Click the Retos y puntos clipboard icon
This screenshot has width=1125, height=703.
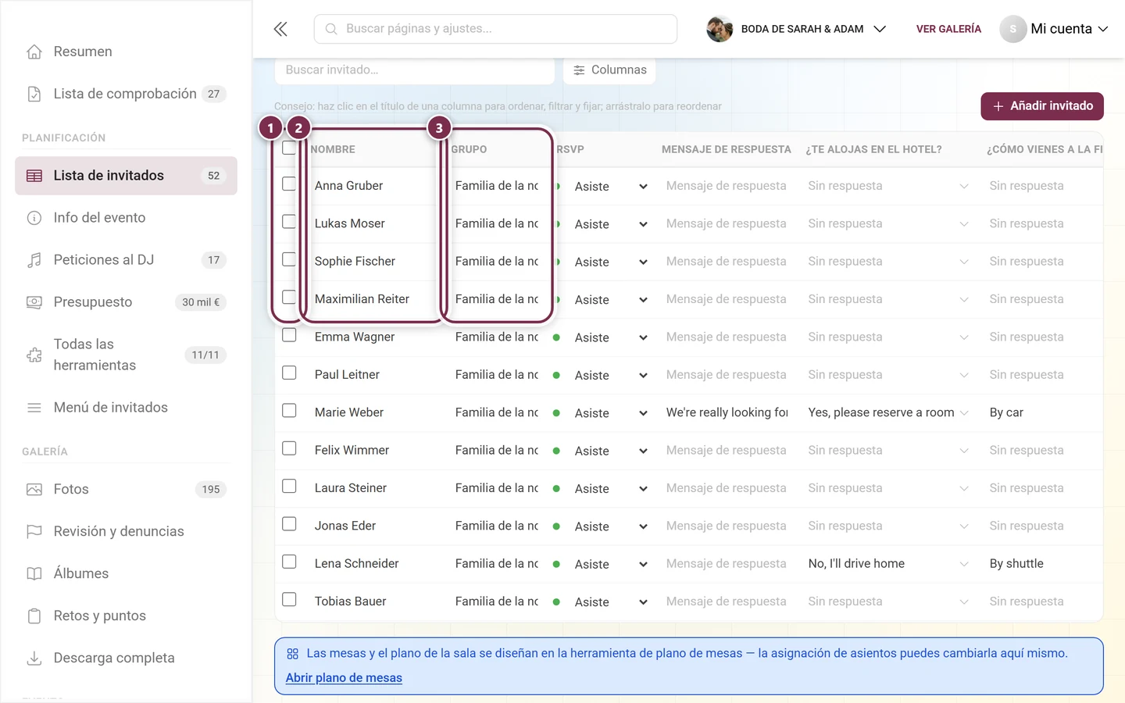click(34, 616)
